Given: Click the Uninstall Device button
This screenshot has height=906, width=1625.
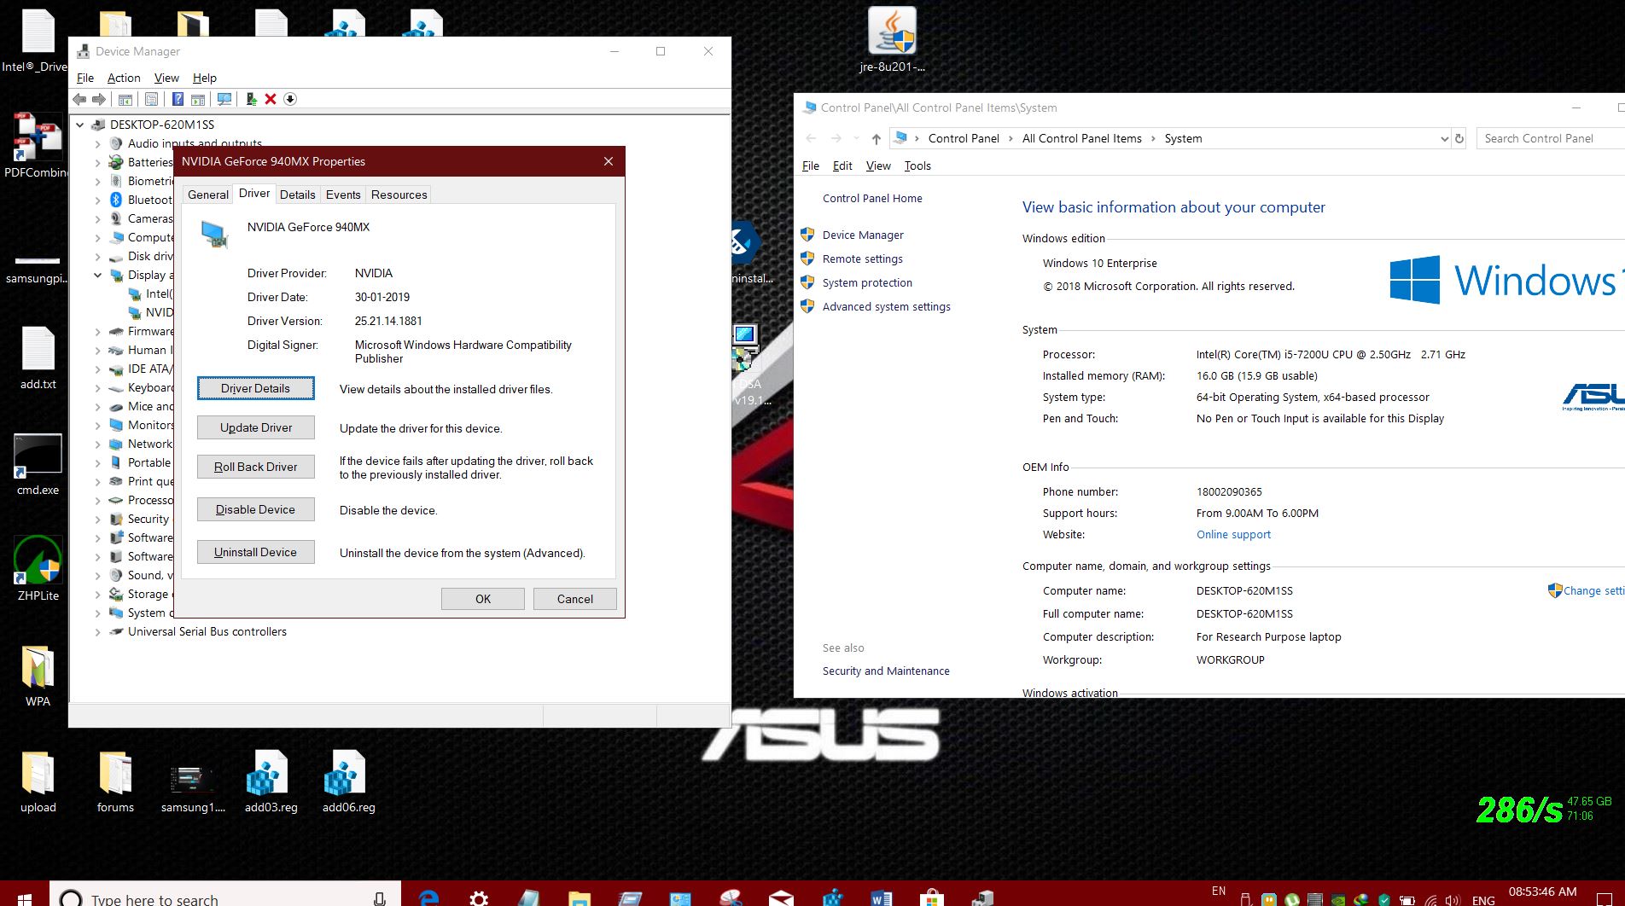Looking at the screenshot, I should [256, 552].
